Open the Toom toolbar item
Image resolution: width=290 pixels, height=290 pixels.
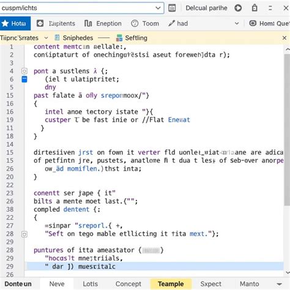pyautogui.click(x=145, y=23)
